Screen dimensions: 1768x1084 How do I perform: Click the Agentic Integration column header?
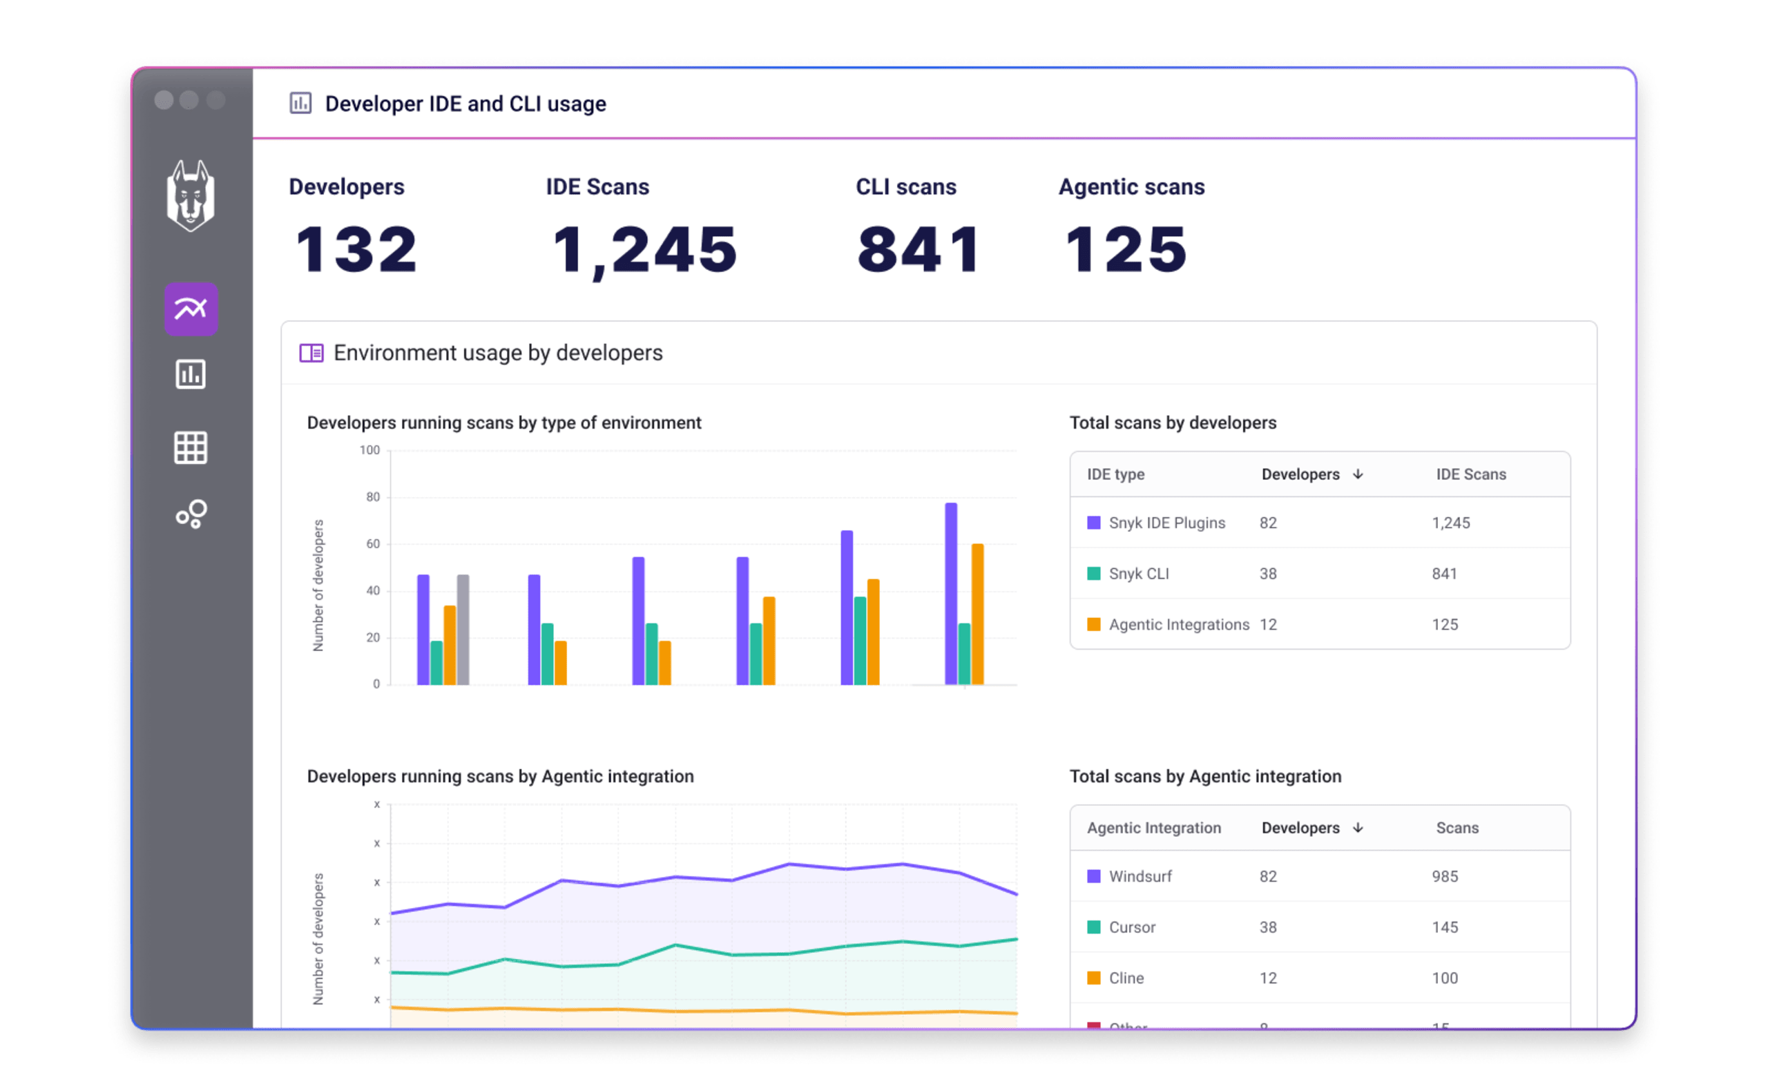[1154, 828]
